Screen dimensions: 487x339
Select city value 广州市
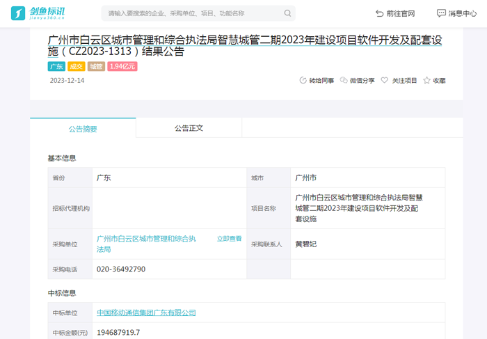tap(306, 178)
